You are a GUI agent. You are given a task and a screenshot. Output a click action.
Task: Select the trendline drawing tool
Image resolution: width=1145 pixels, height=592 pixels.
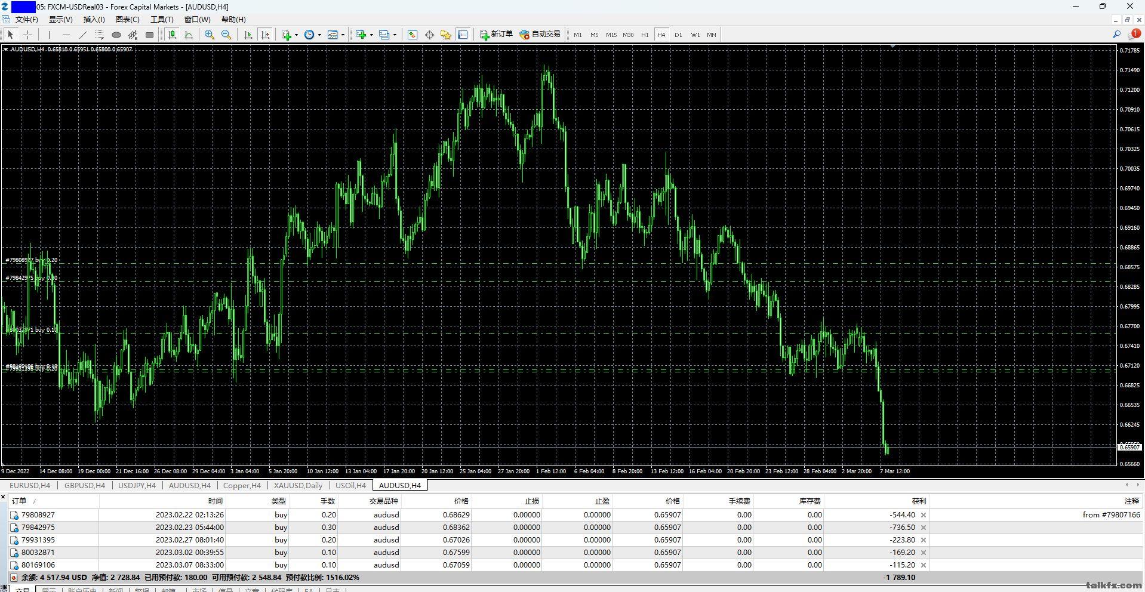(83, 35)
